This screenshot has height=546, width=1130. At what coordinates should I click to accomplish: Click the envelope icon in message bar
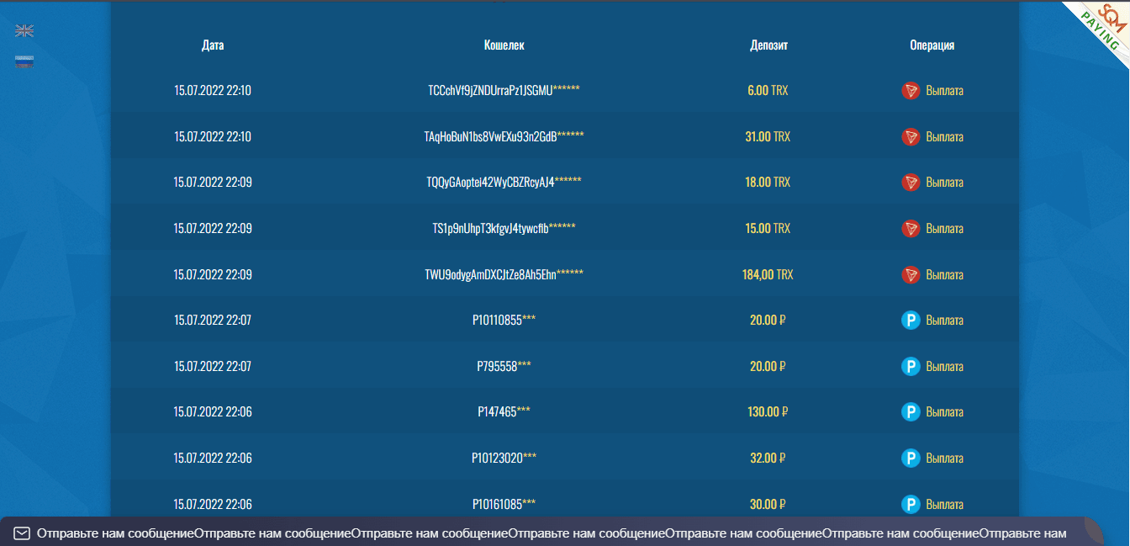tap(23, 533)
